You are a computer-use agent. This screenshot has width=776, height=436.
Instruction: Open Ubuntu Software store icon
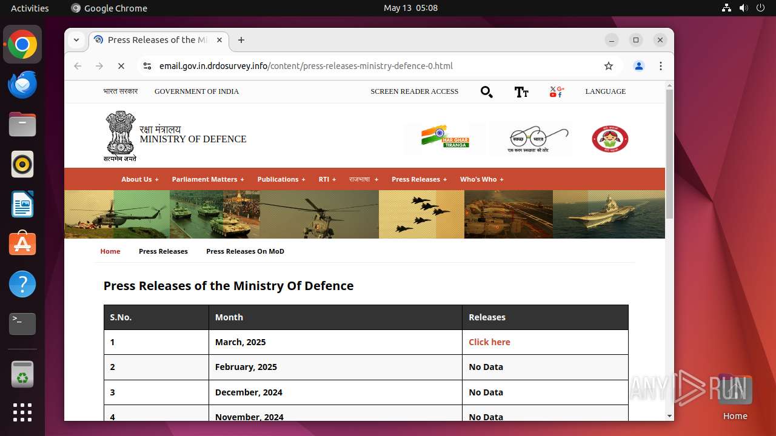[x=22, y=244]
